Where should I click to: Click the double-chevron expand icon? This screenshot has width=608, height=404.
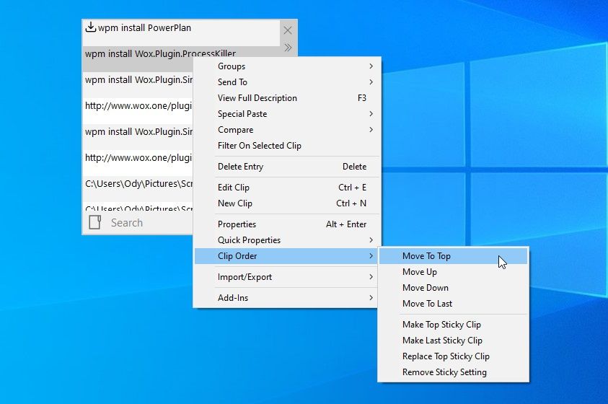pos(288,48)
